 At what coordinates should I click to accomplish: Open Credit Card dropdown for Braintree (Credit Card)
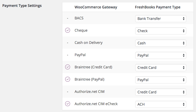[161, 68]
